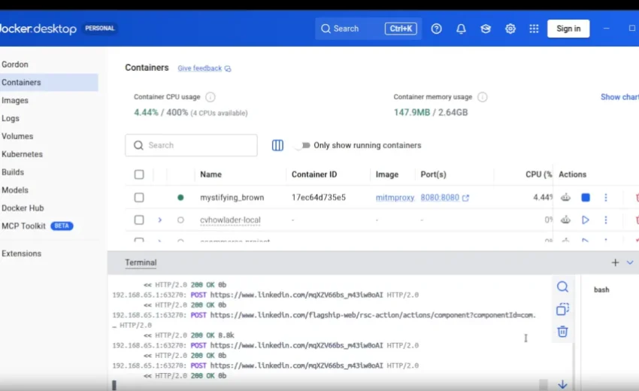Ask Gordon icon for mystifying_brown row
This screenshot has height=391, width=639.
click(x=565, y=197)
